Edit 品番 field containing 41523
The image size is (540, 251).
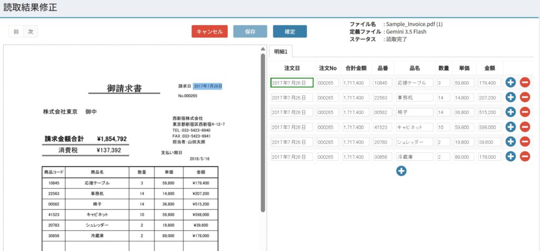tap(383, 127)
